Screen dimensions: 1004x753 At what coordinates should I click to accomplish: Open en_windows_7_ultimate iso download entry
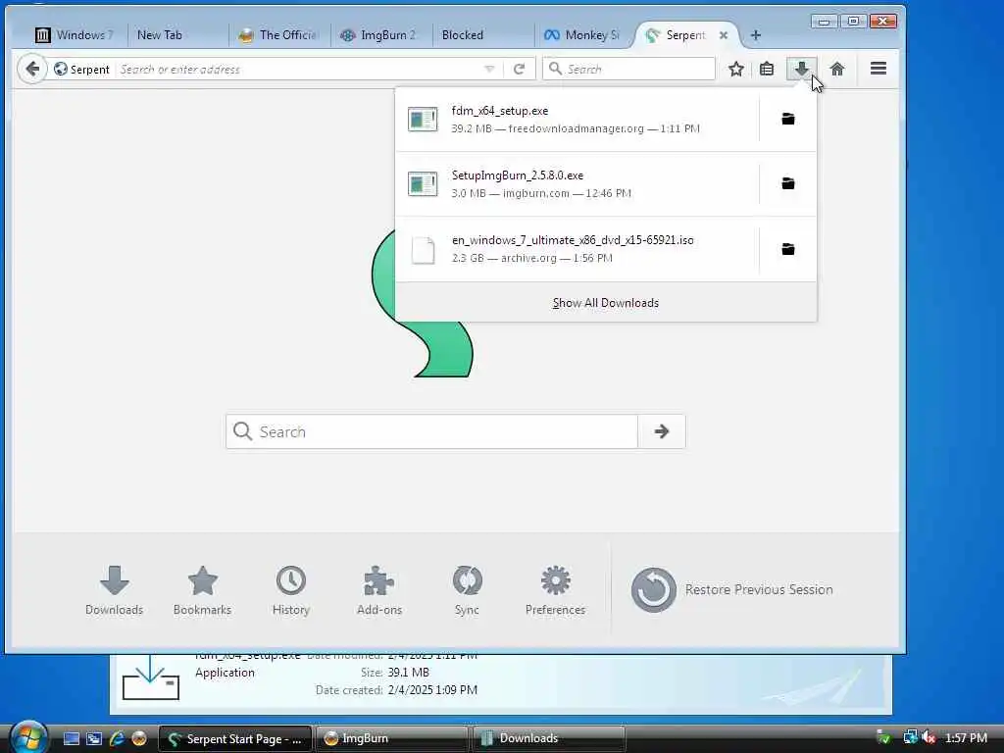point(577,248)
